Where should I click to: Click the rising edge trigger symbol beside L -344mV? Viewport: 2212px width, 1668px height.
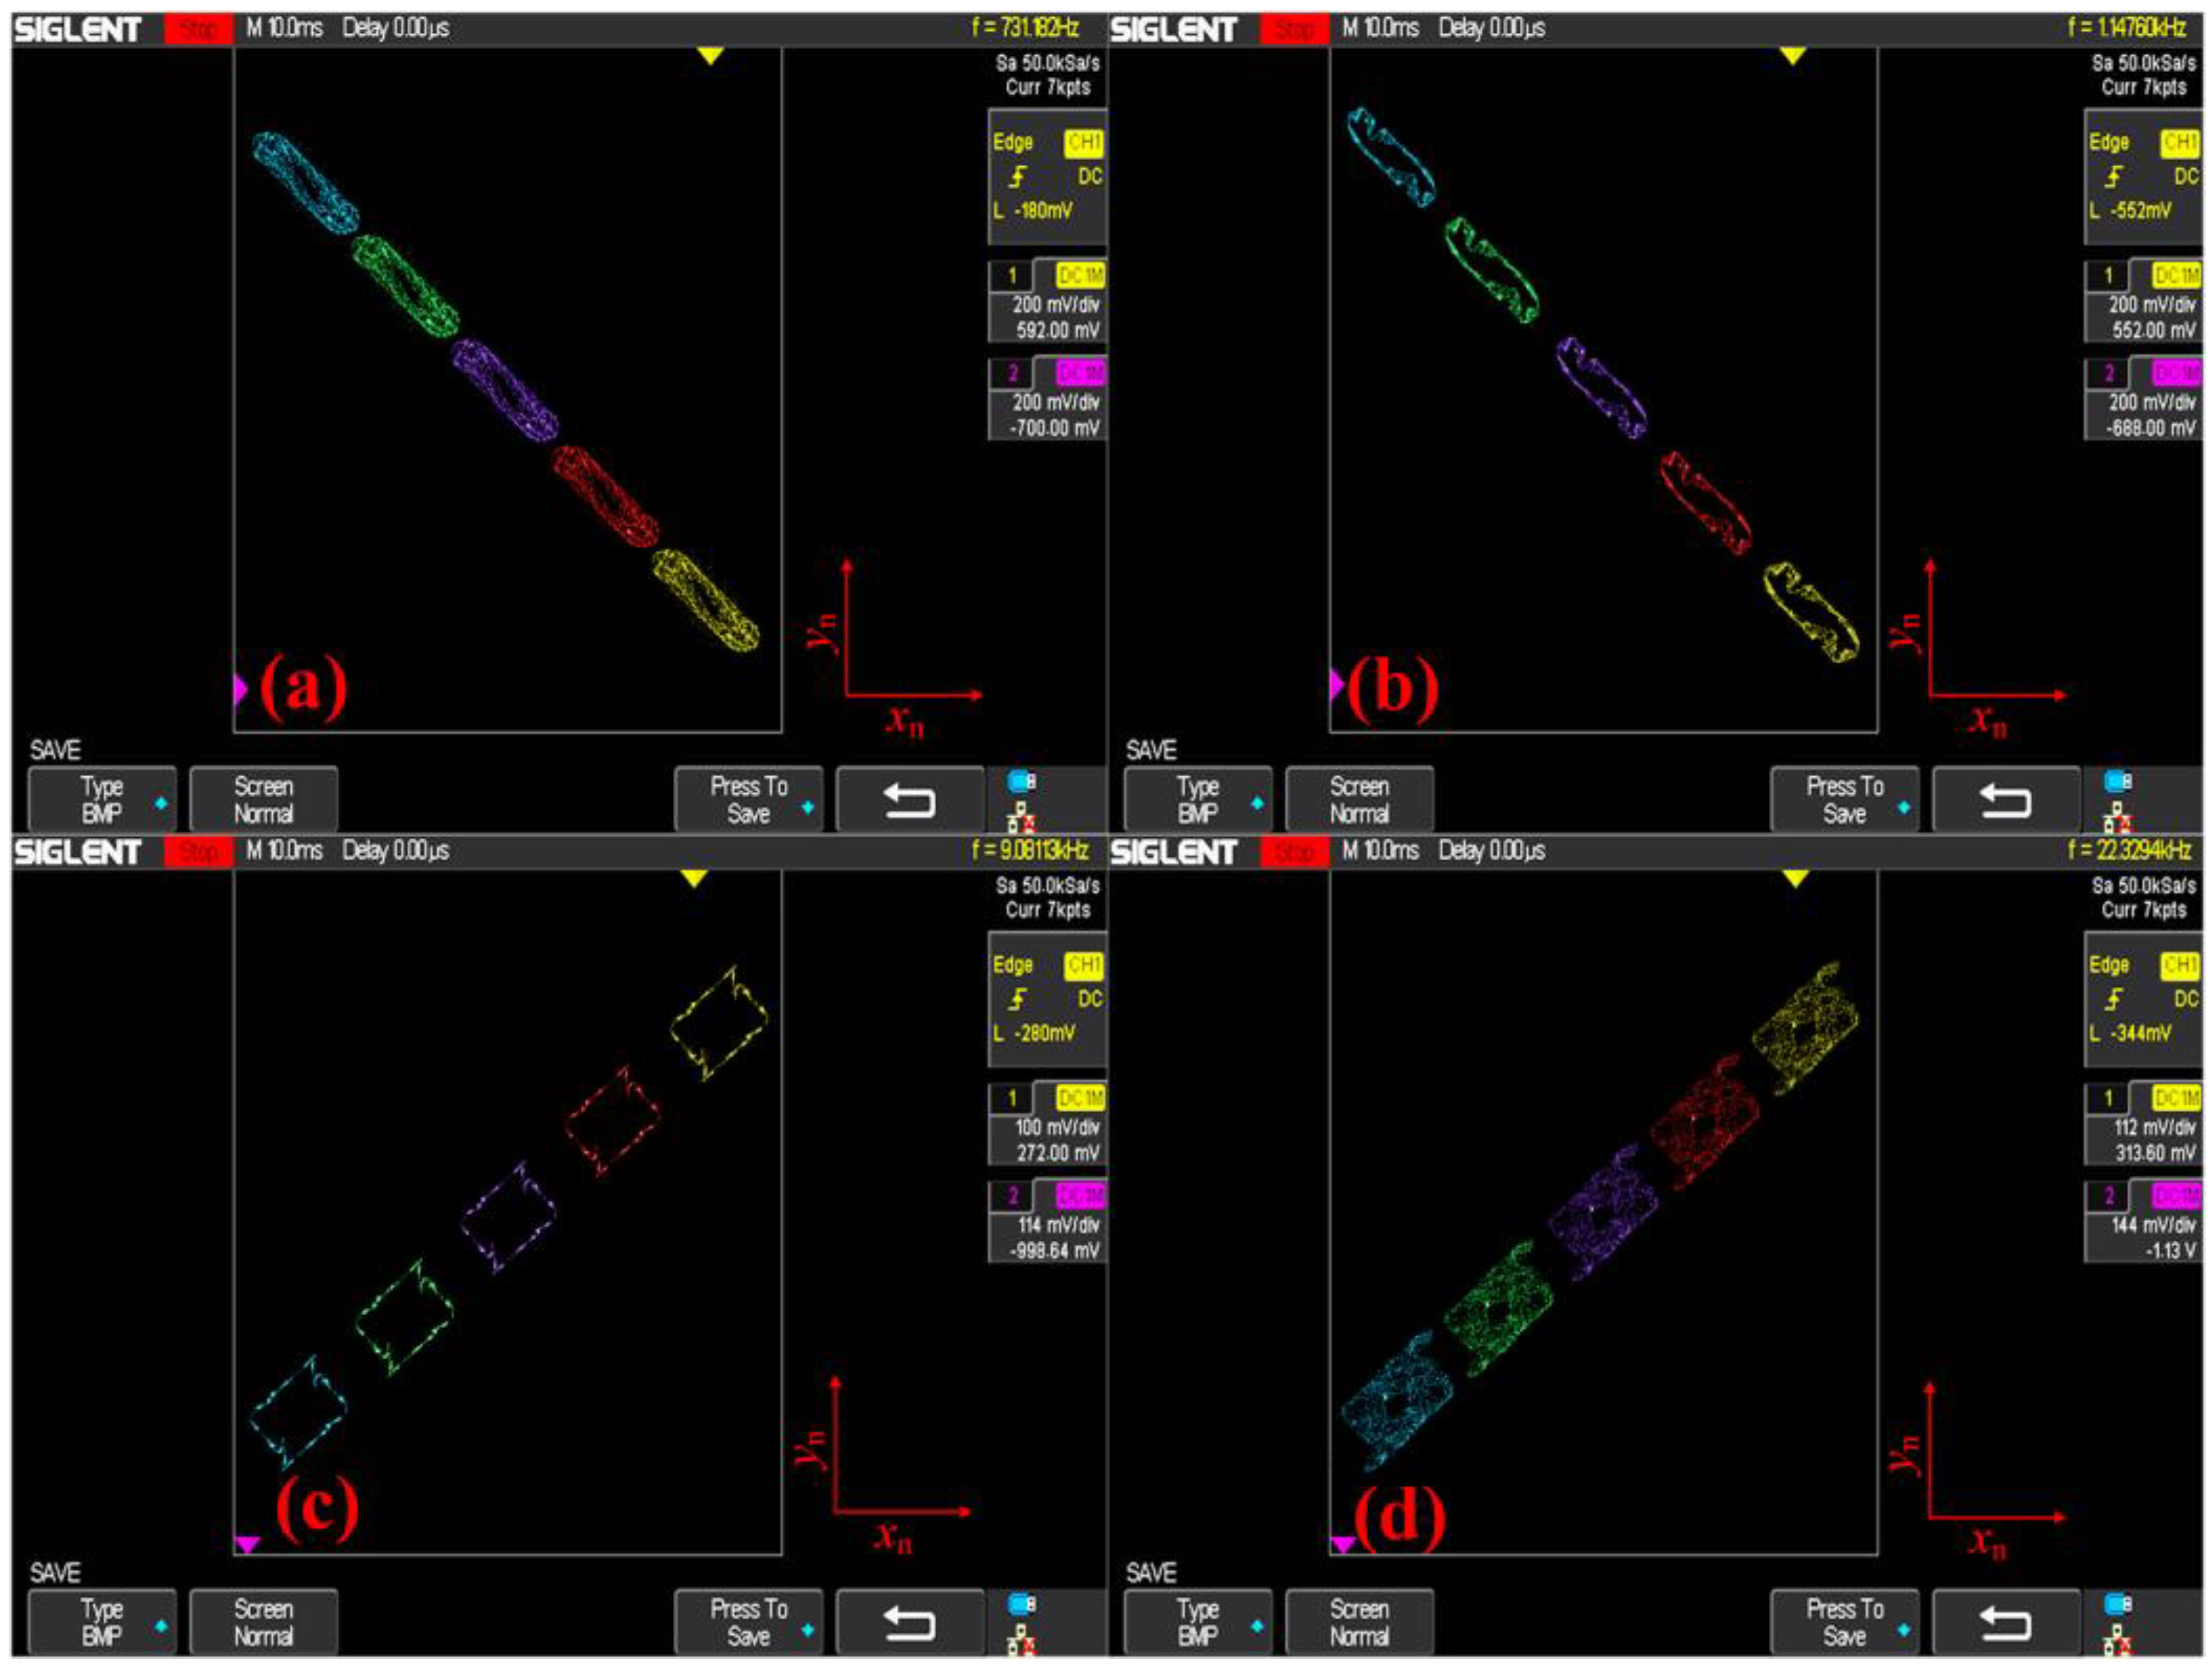tap(2114, 999)
